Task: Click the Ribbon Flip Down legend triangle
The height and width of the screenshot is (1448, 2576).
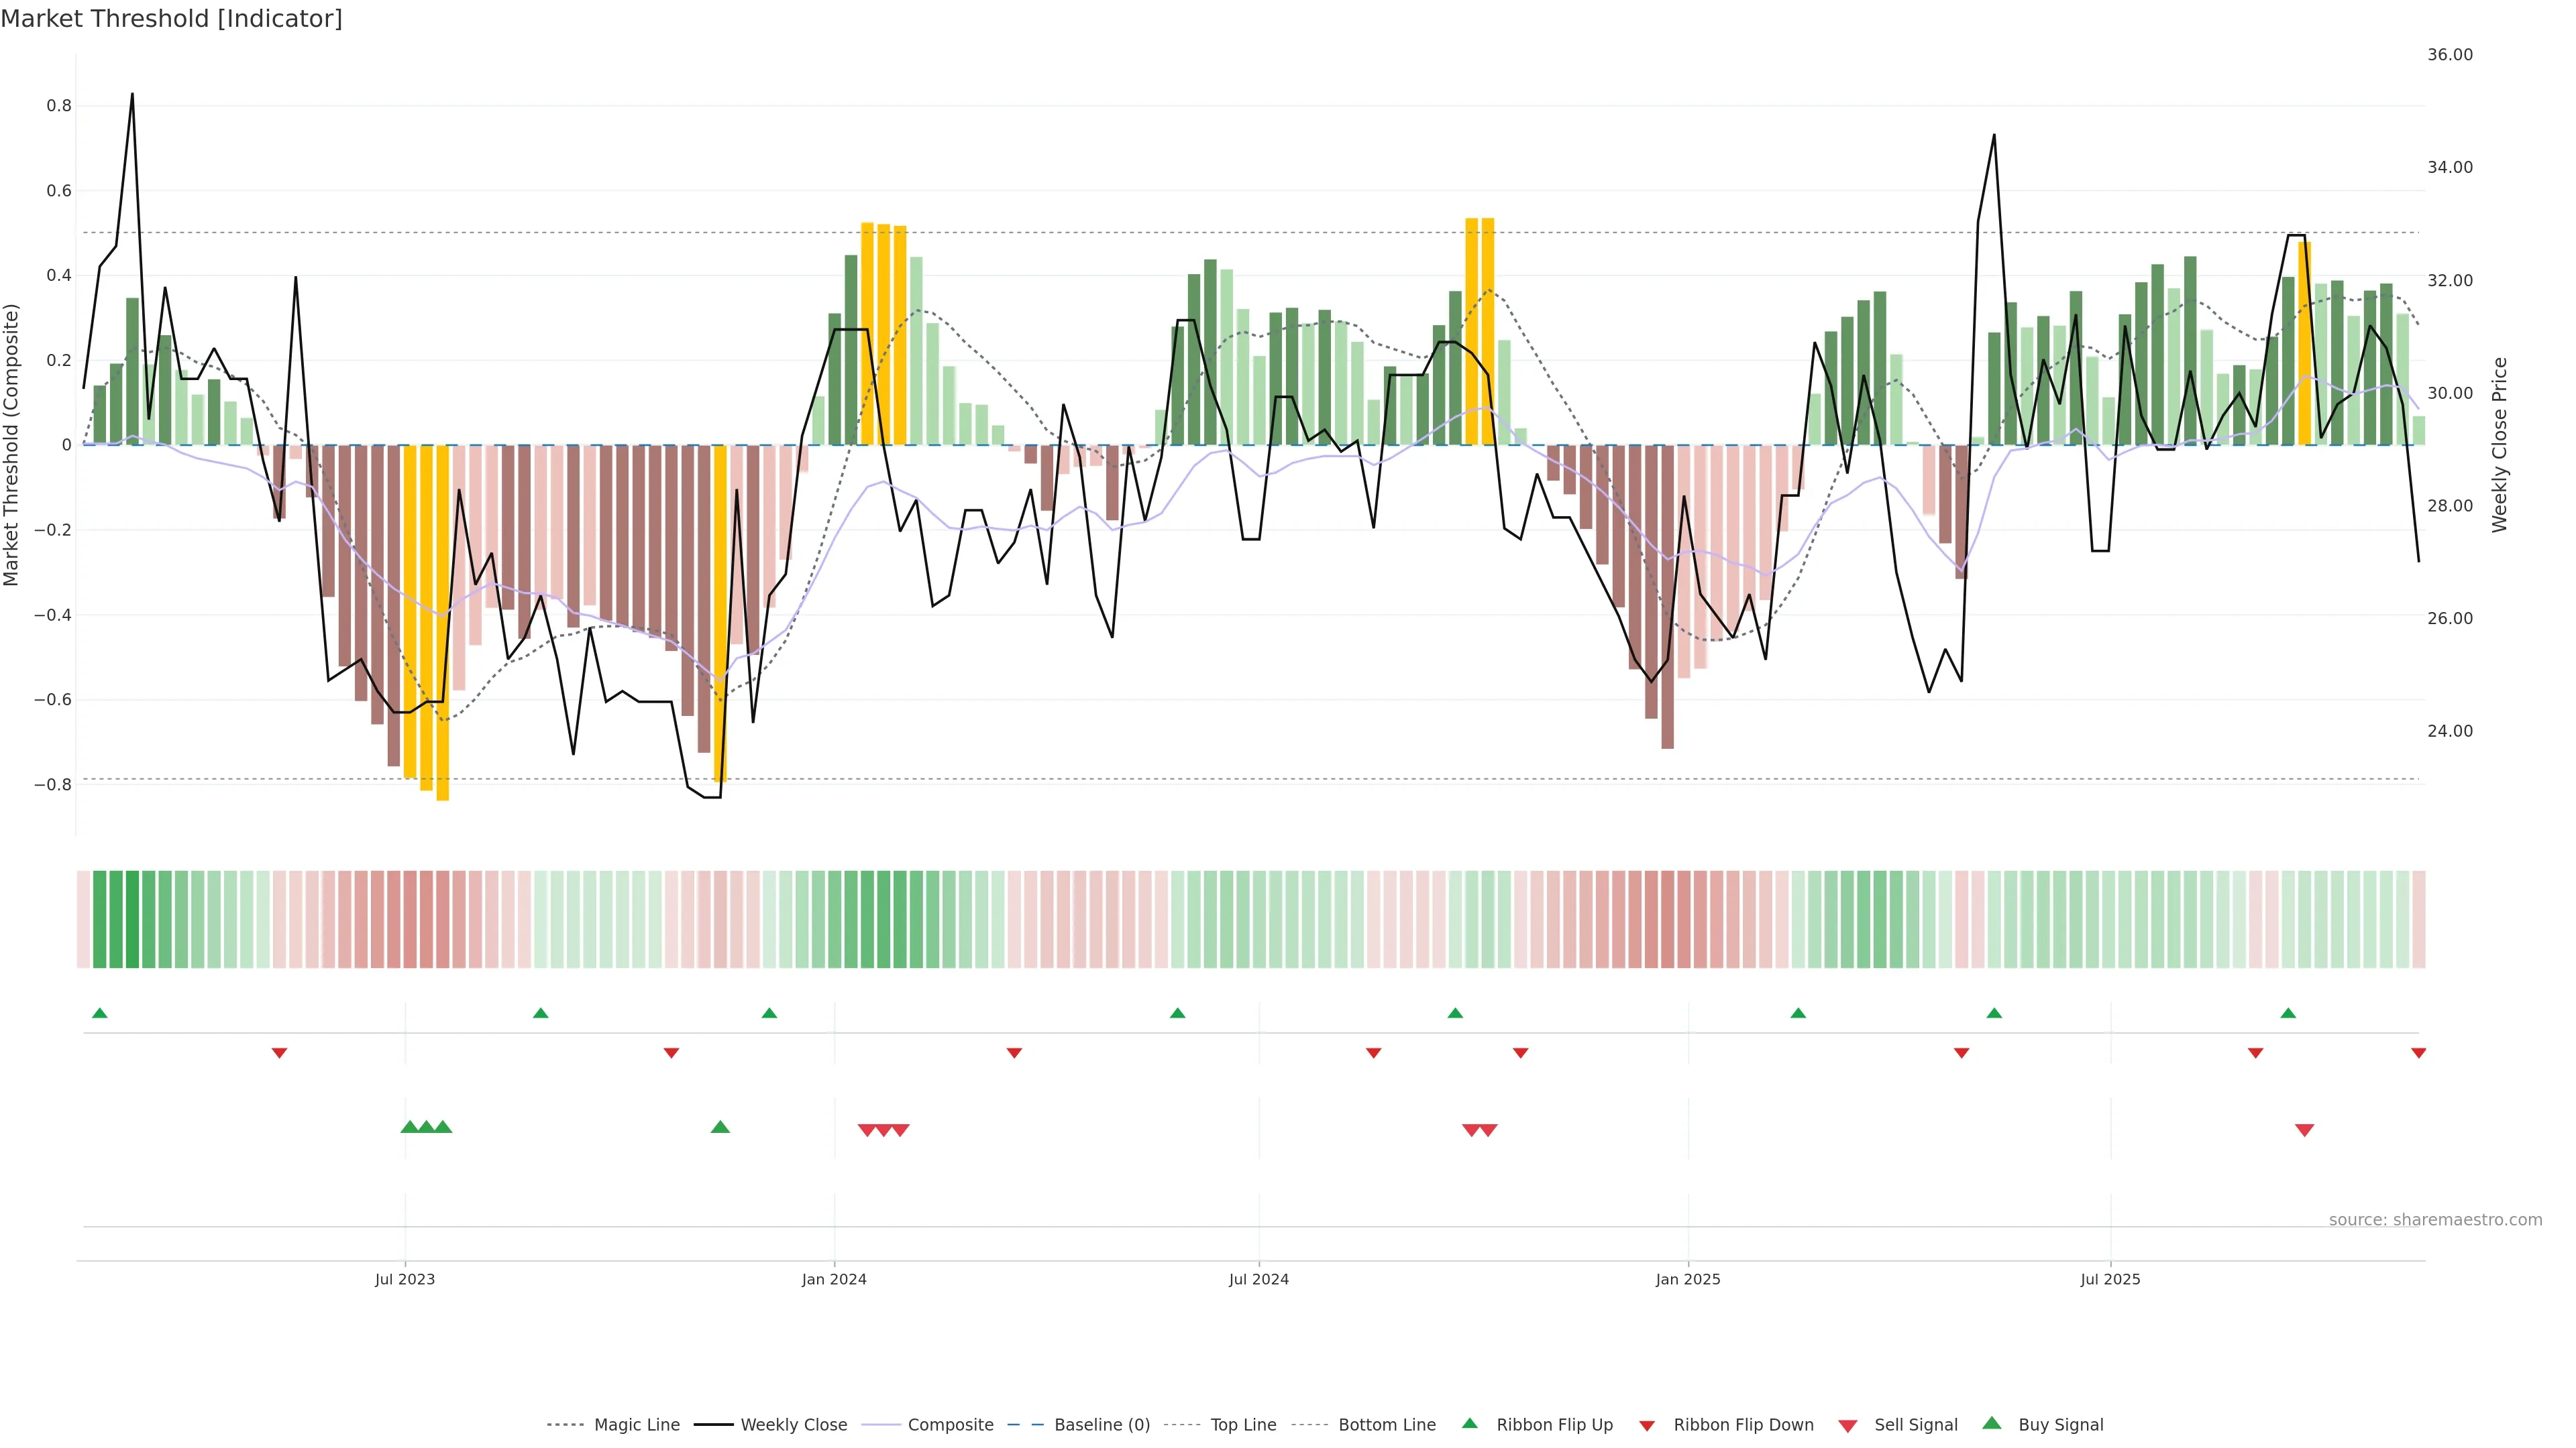Action: [x=1647, y=1426]
